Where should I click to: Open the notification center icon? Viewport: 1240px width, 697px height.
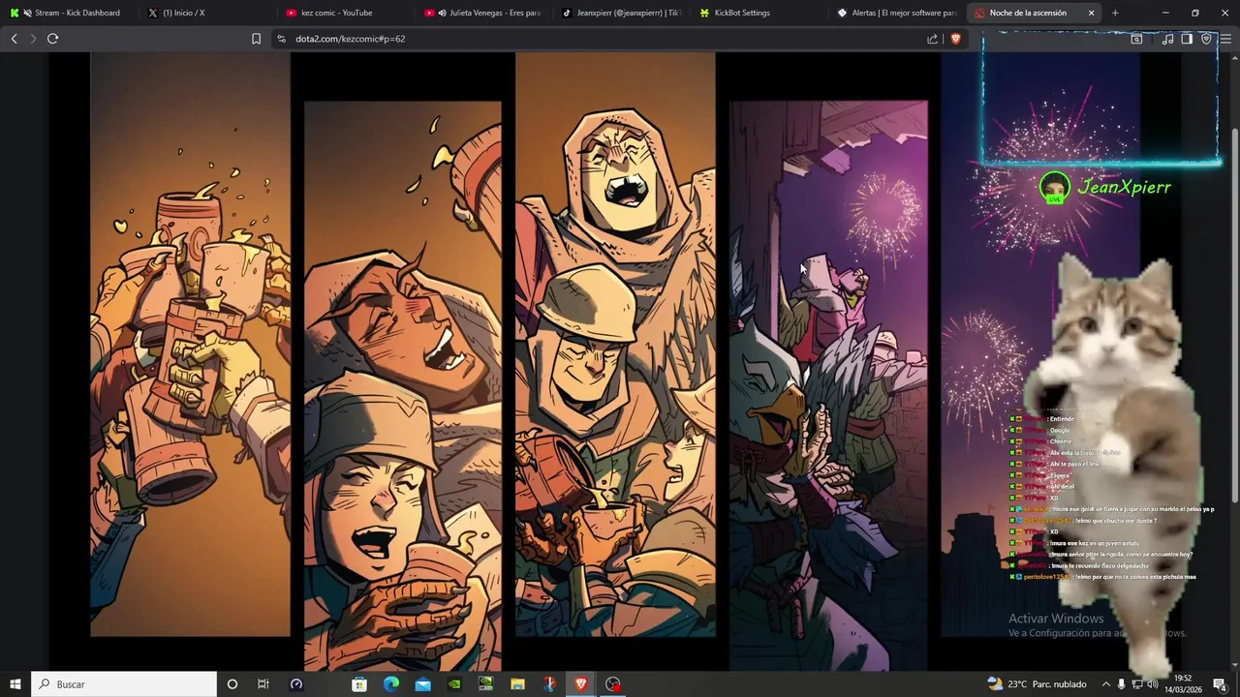(x=1220, y=684)
